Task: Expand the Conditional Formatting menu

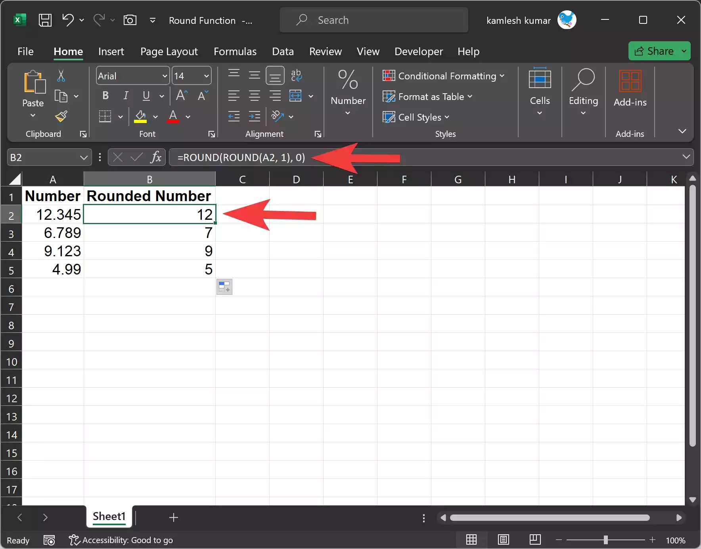Action: pos(443,76)
